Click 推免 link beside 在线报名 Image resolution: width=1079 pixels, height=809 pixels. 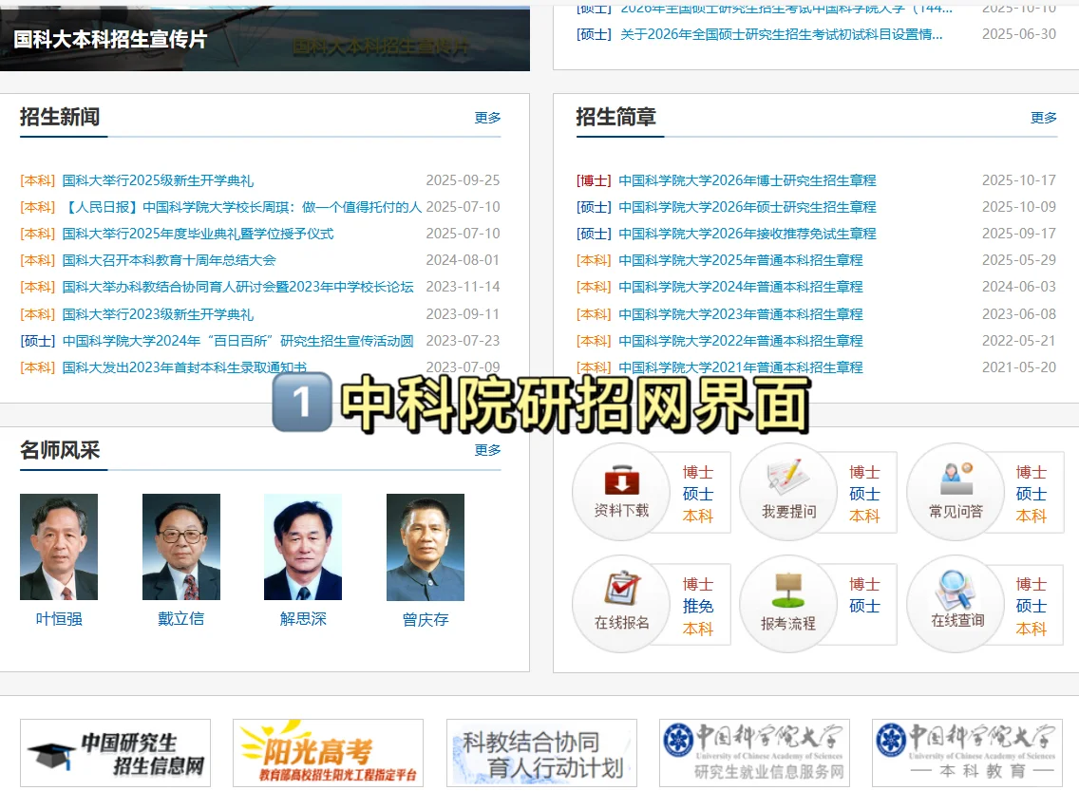tap(698, 604)
